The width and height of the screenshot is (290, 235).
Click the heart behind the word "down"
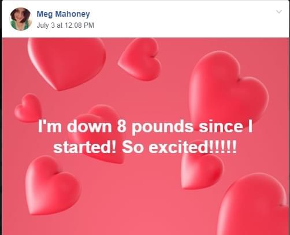[x=96, y=133]
